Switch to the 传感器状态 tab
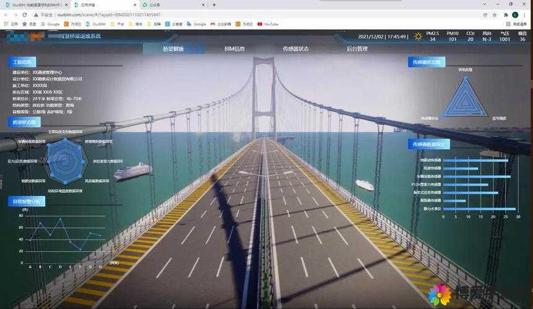This screenshot has width=533, height=309. point(296,49)
